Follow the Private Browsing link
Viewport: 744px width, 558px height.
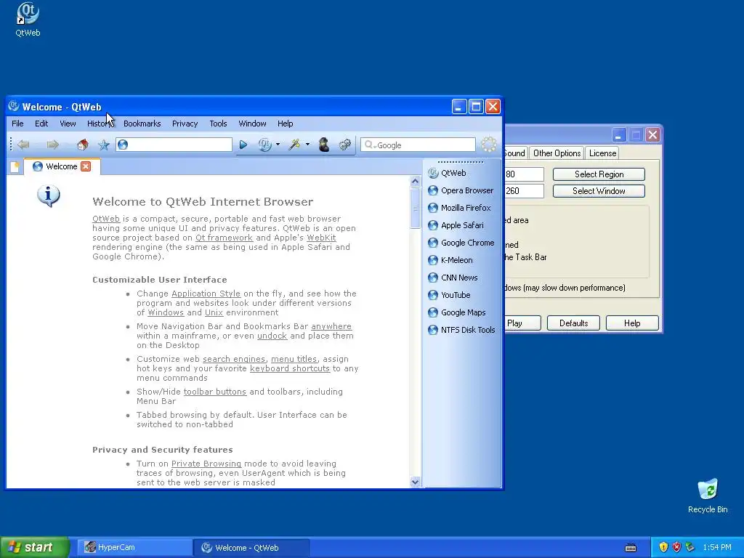pos(206,464)
